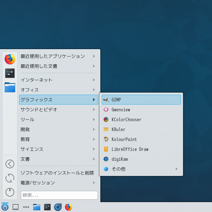The width and height of the screenshot is (212, 212).
Task: Click the 教育 category label
Action: click(25, 139)
